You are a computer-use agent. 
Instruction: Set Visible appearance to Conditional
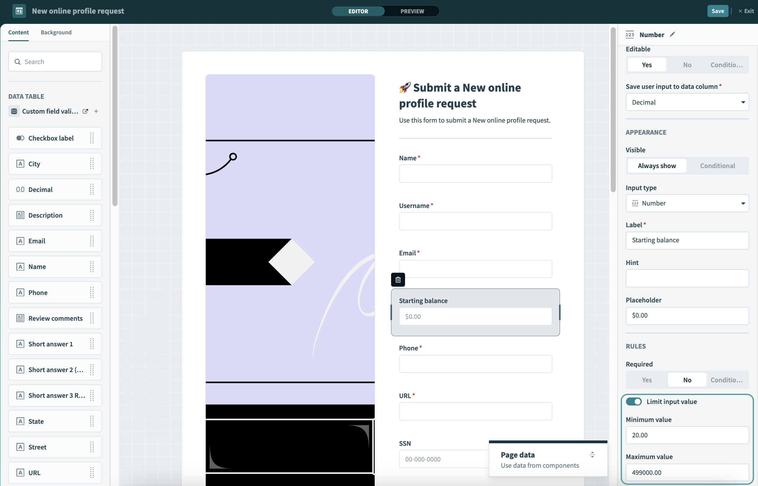tap(717, 166)
